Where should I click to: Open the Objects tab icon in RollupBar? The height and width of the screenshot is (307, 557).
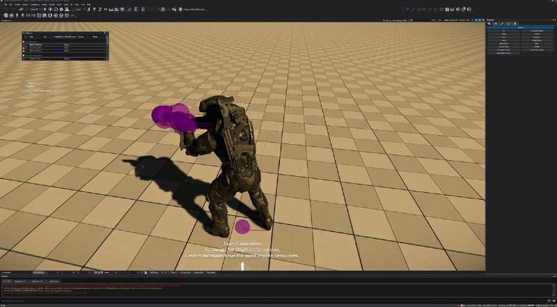pyautogui.click(x=489, y=23)
